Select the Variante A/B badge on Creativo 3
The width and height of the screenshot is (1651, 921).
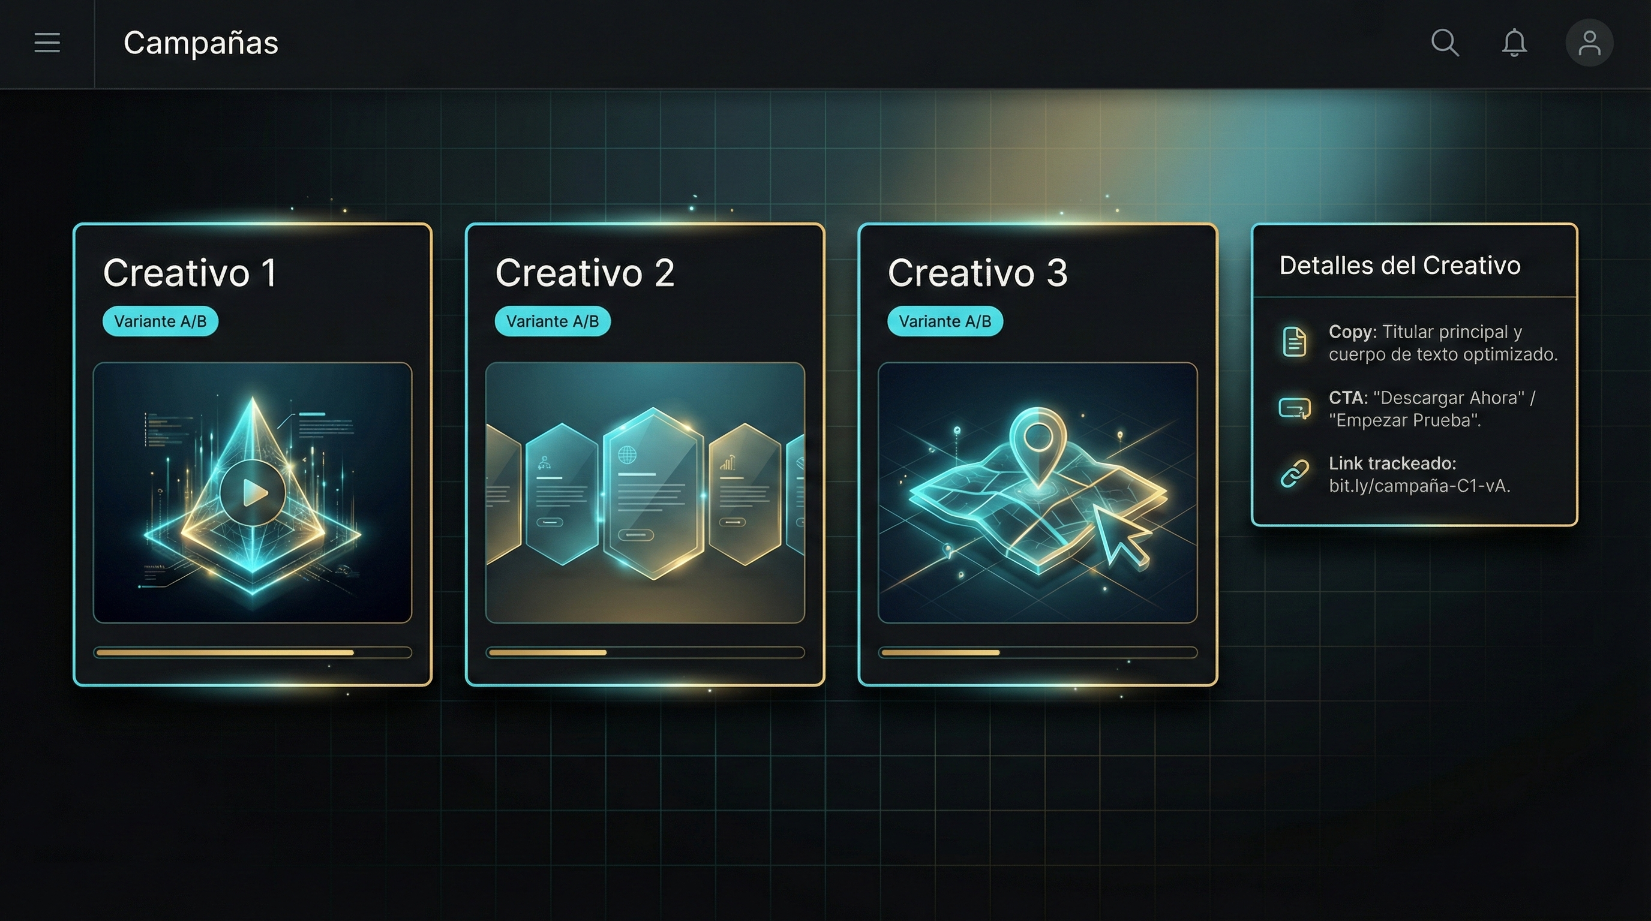tap(945, 321)
